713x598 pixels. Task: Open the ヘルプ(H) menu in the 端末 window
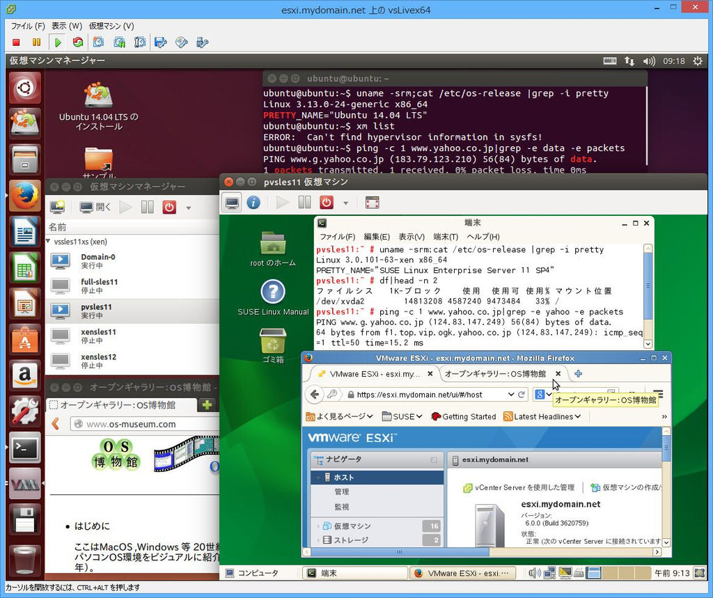tap(483, 237)
